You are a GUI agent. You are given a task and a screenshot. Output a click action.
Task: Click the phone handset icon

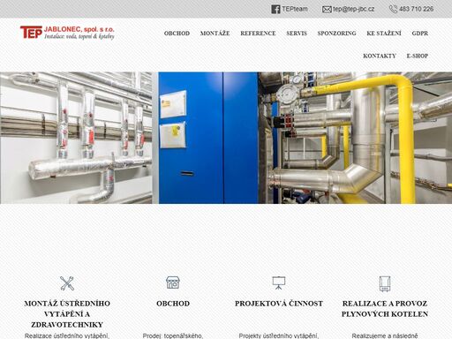[393, 9]
